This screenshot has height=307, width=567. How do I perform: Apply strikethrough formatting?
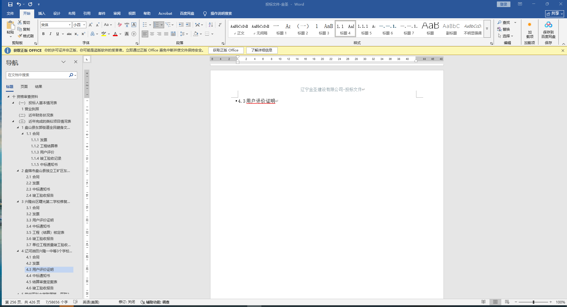click(x=69, y=34)
